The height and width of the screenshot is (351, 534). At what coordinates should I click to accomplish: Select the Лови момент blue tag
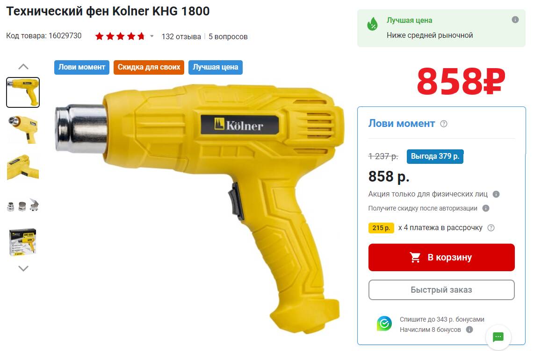click(x=82, y=67)
